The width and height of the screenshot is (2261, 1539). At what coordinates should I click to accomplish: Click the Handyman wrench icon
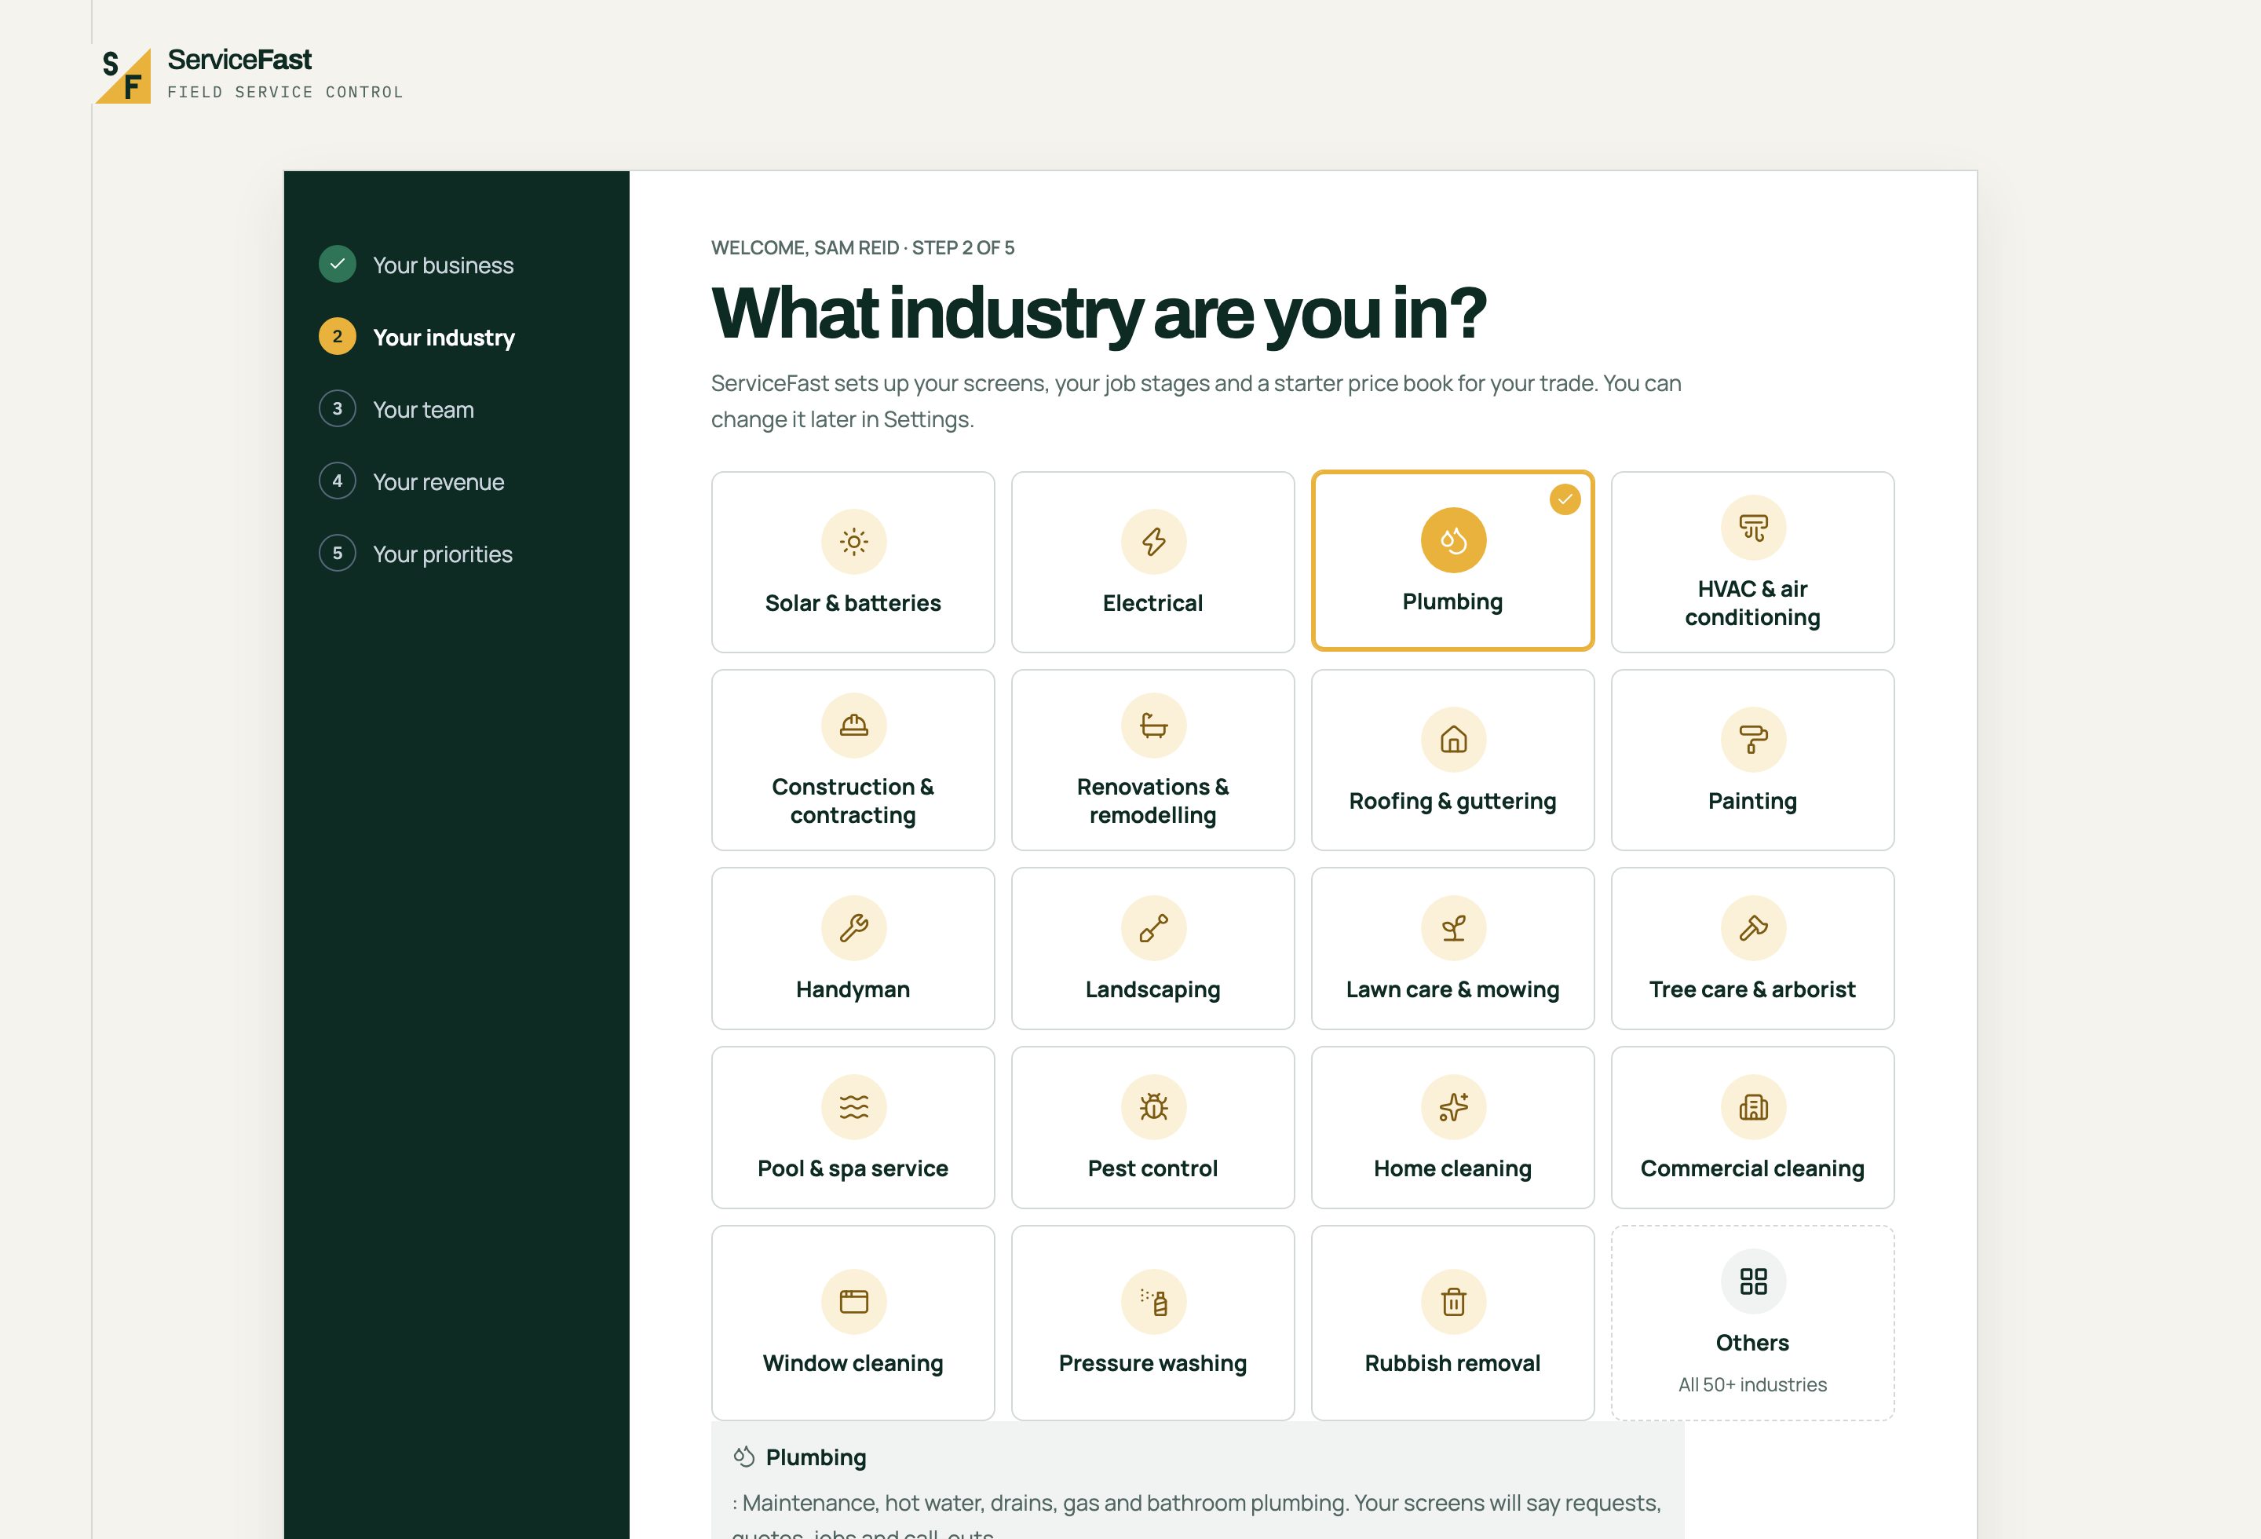tap(853, 928)
